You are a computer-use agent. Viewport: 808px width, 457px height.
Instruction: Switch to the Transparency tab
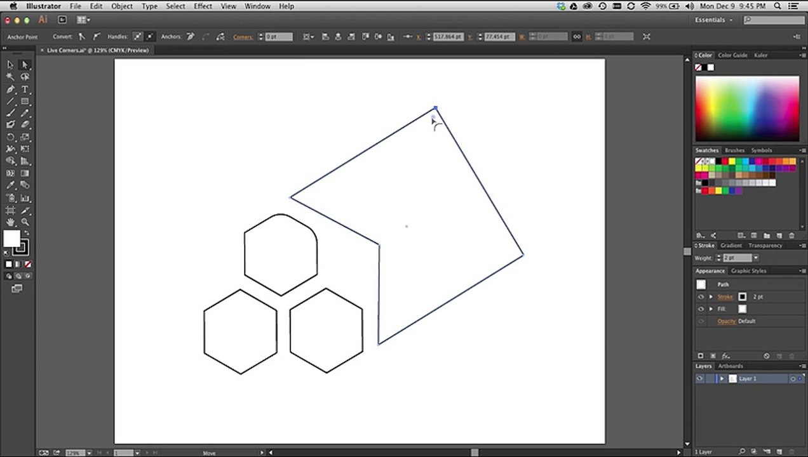pyautogui.click(x=765, y=246)
